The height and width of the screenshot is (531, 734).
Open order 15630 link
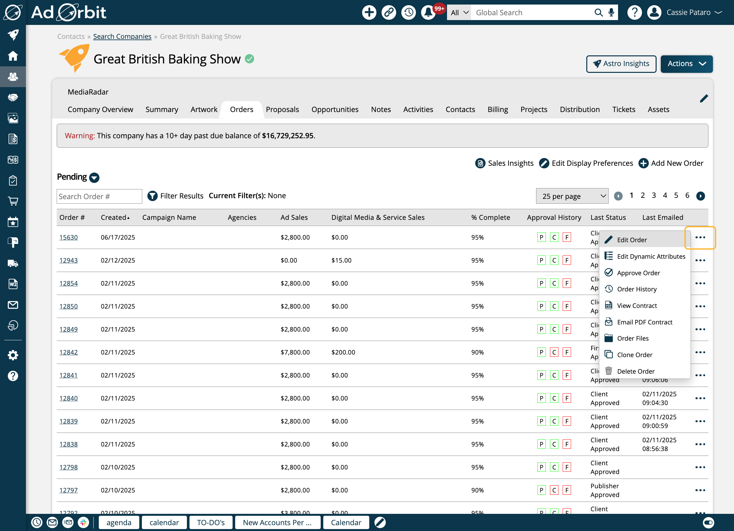coord(68,237)
